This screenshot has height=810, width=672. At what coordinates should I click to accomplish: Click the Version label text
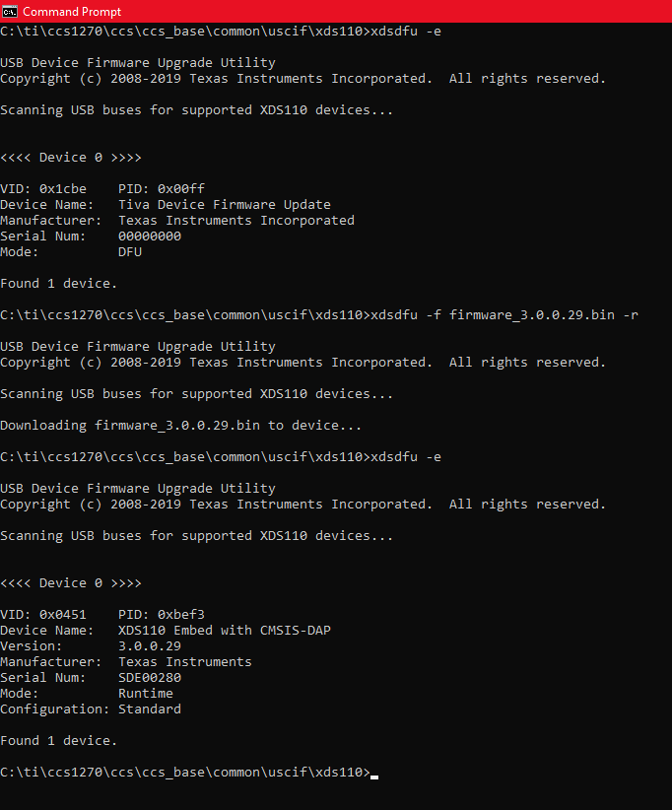coord(32,646)
